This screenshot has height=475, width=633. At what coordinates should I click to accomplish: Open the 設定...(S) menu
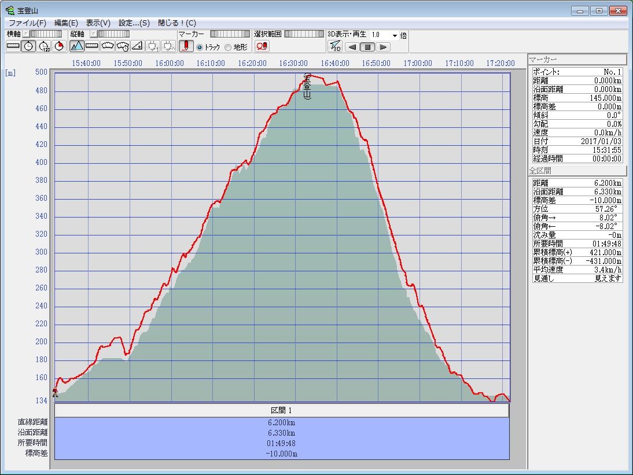point(134,23)
